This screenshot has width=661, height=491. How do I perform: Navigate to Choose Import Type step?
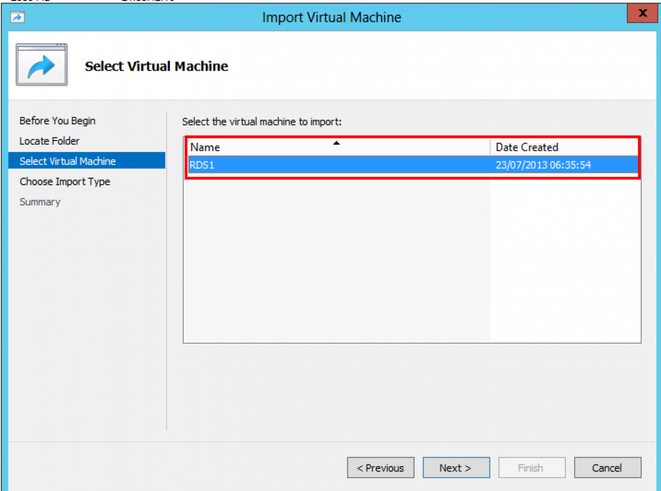[66, 181]
